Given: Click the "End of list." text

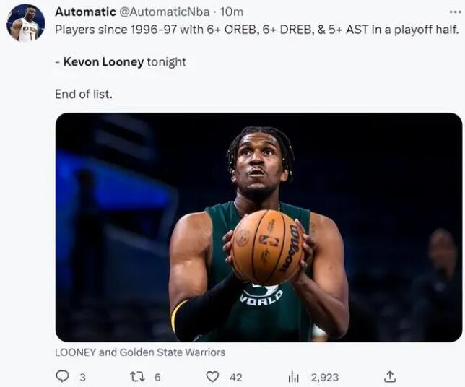Looking at the screenshot, I should pyautogui.click(x=84, y=94).
